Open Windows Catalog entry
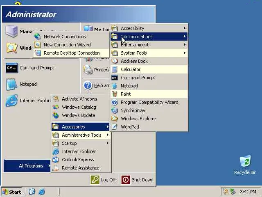 click(x=81, y=107)
